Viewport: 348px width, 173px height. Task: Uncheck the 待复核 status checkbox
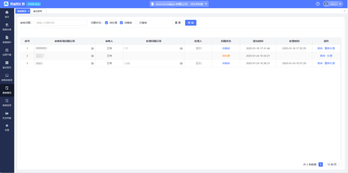pos(121,23)
